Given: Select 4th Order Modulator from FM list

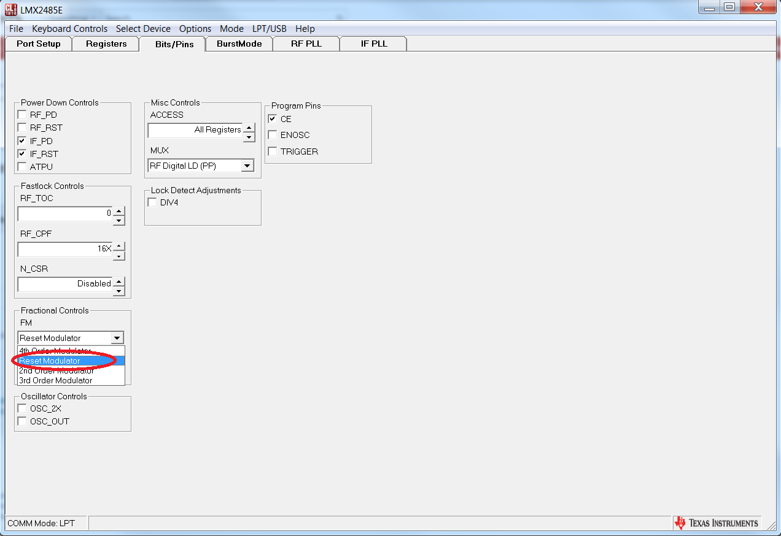Looking at the screenshot, I should pyautogui.click(x=71, y=351).
